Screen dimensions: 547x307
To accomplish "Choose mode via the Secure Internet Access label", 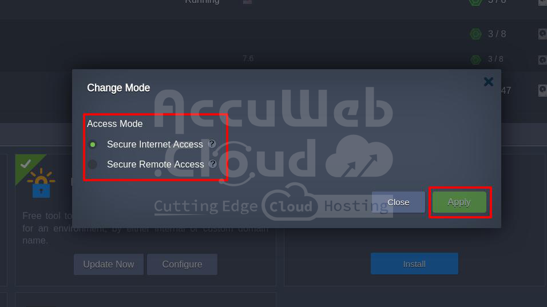I will [155, 144].
